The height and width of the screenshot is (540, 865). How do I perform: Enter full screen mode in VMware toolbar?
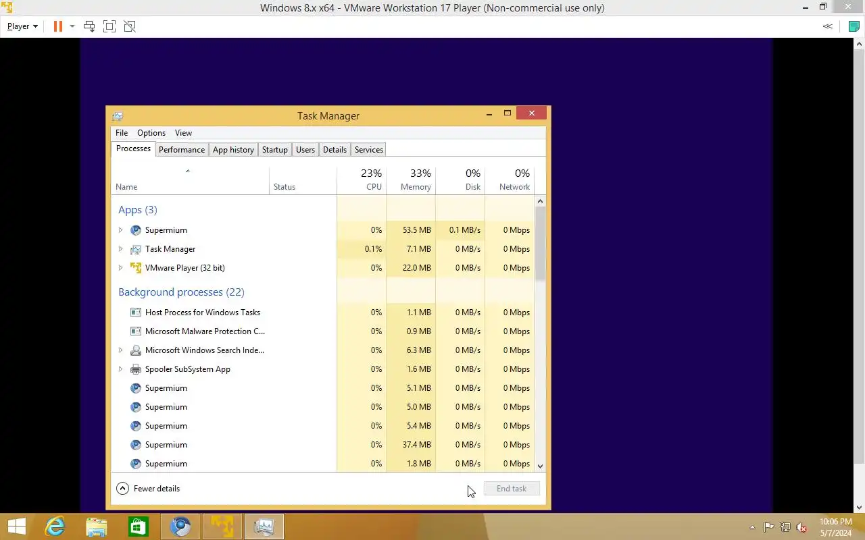tap(109, 26)
